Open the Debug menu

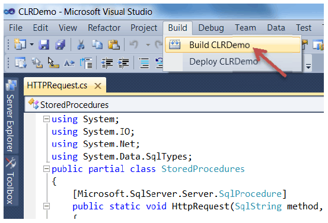point(211,28)
